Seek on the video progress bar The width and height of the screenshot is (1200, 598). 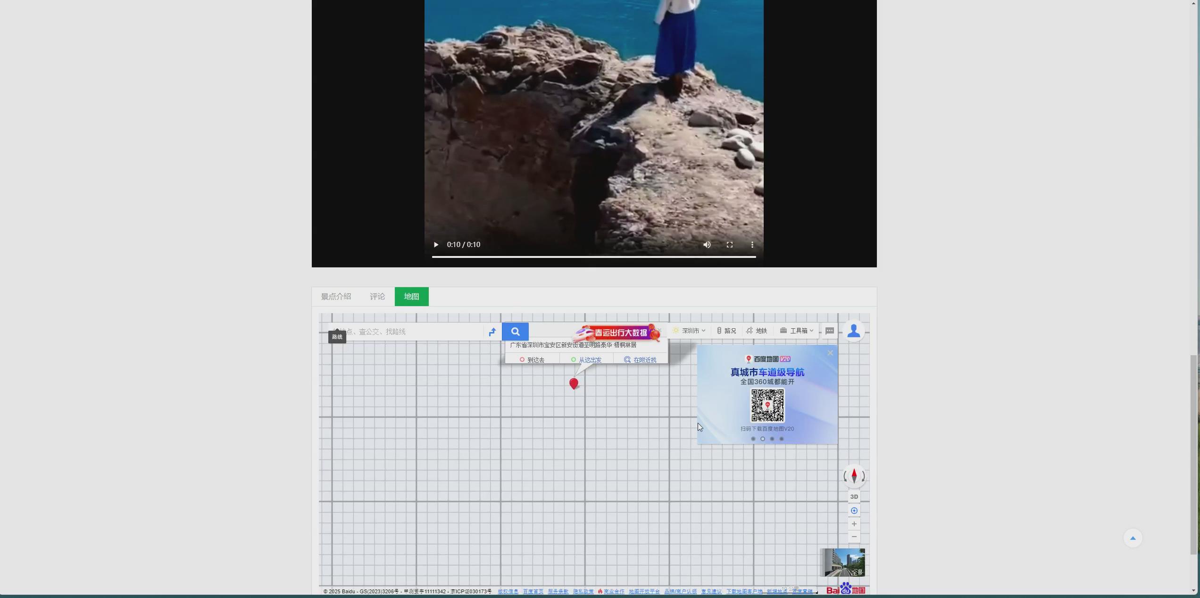pos(594,257)
